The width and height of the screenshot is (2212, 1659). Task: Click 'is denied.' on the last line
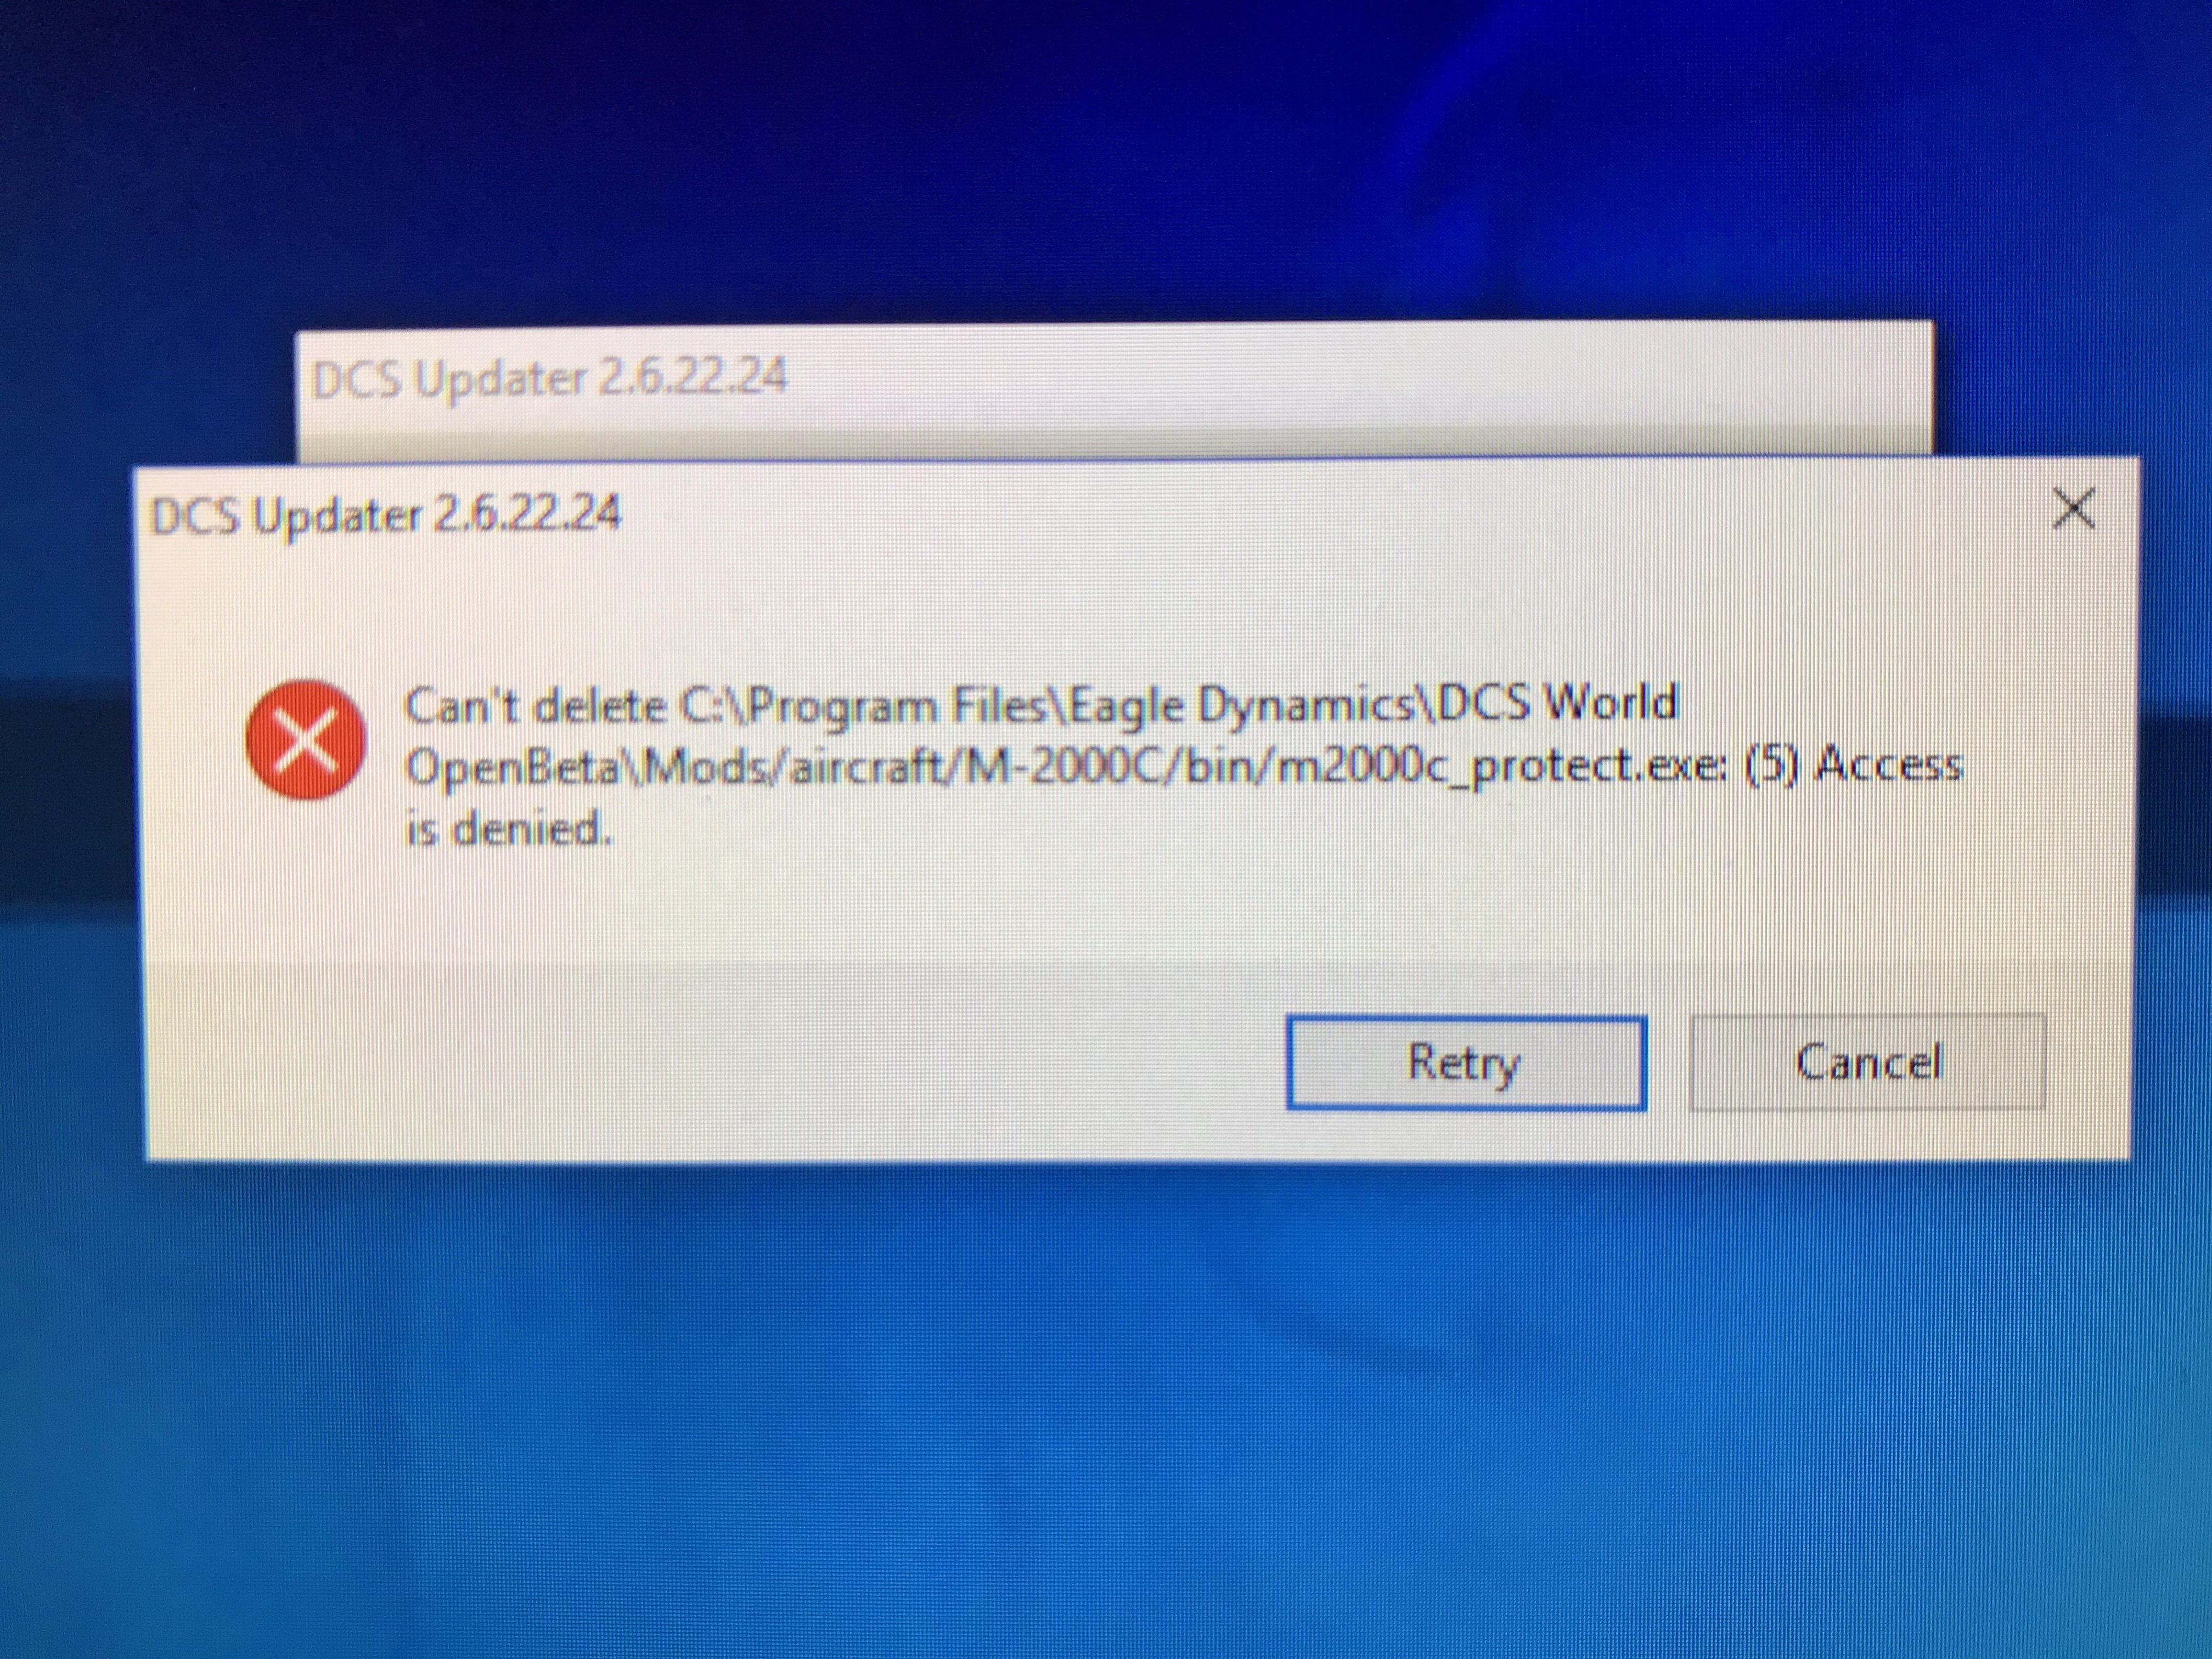[508, 829]
